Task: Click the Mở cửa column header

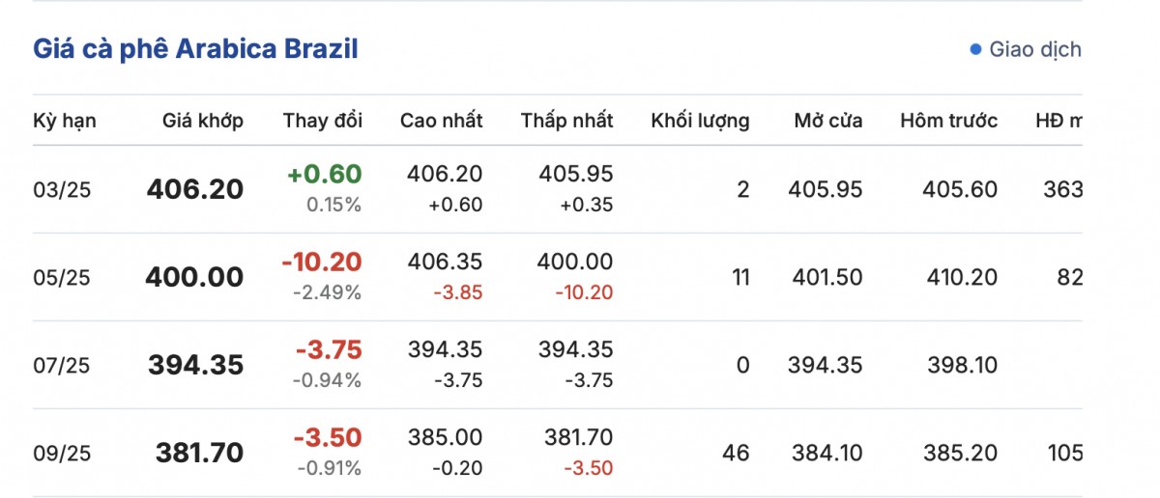Action: click(x=827, y=121)
